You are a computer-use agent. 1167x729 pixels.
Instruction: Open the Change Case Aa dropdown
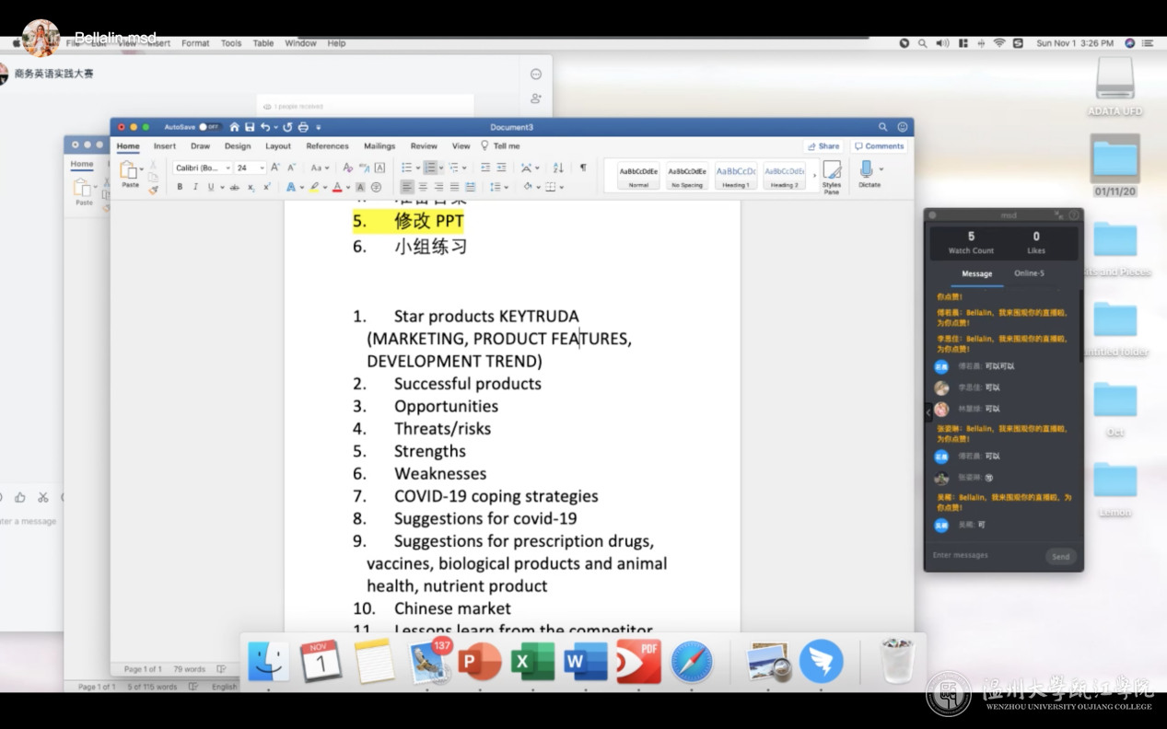click(x=320, y=168)
